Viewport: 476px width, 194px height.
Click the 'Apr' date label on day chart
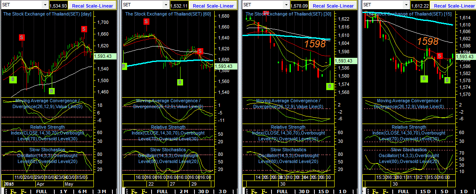point(40,184)
